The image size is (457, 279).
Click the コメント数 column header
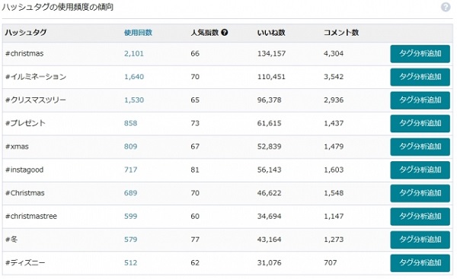[x=341, y=33]
